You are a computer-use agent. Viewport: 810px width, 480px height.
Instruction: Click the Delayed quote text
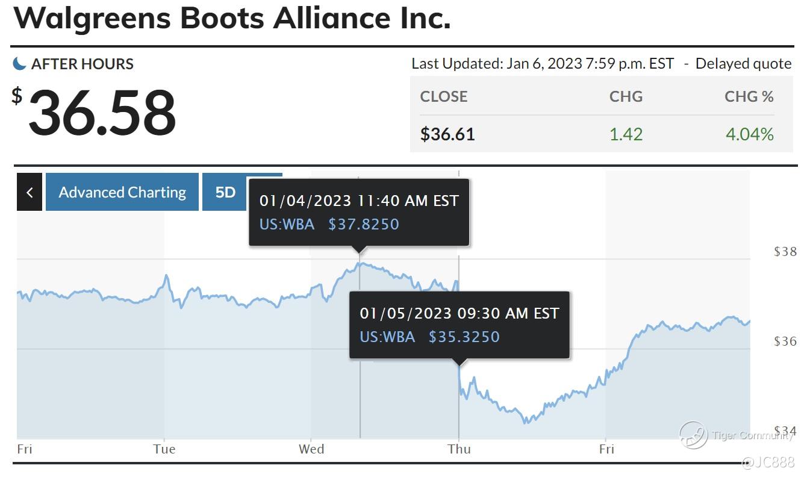click(743, 64)
